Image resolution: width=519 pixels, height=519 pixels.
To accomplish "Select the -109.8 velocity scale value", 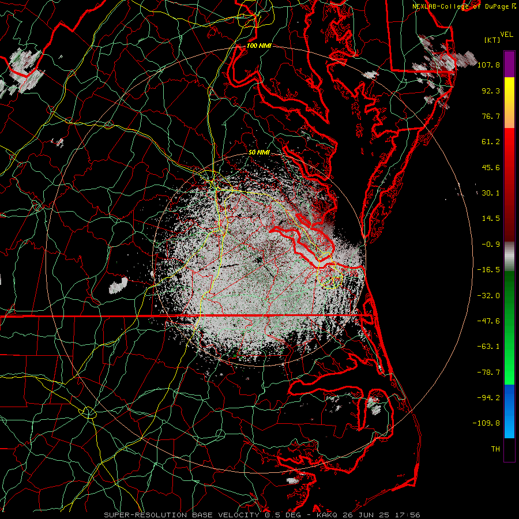I will 486,423.
